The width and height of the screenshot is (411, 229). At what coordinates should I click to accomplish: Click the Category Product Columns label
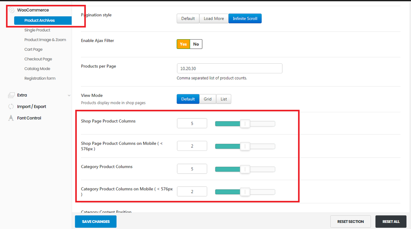(x=107, y=167)
